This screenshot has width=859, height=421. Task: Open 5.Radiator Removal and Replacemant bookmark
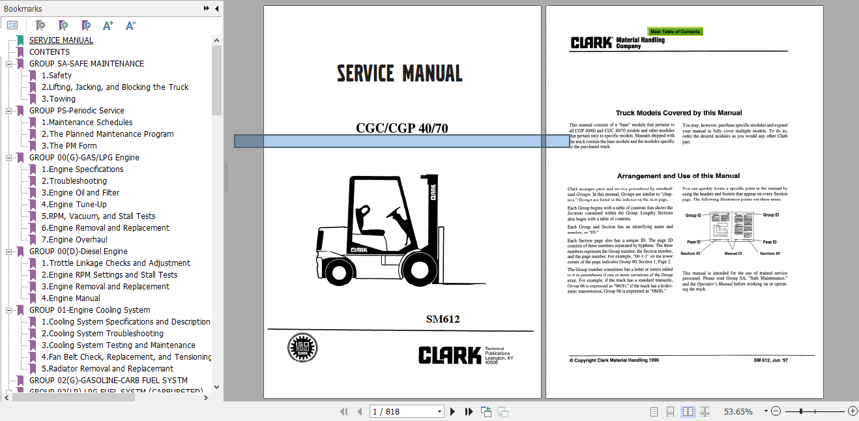[x=108, y=368]
